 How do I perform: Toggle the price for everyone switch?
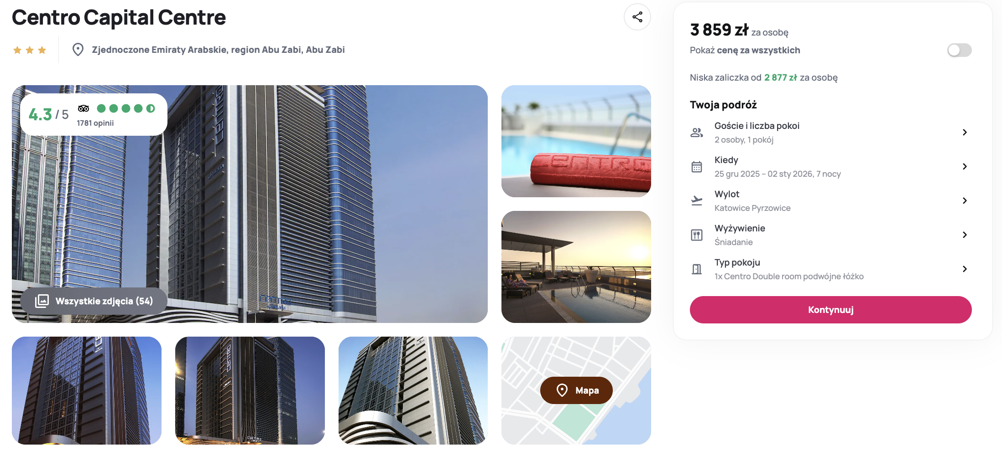point(959,50)
